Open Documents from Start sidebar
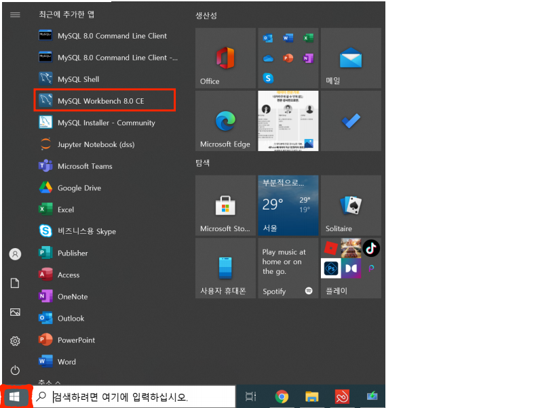This screenshot has height=408, width=555. (15, 283)
